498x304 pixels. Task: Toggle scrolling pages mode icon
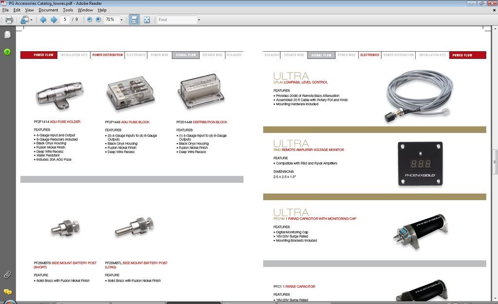pyautogui.click(x=134, y=19)
